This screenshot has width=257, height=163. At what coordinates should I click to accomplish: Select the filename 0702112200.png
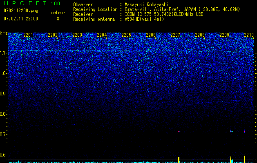click(21, 11)
